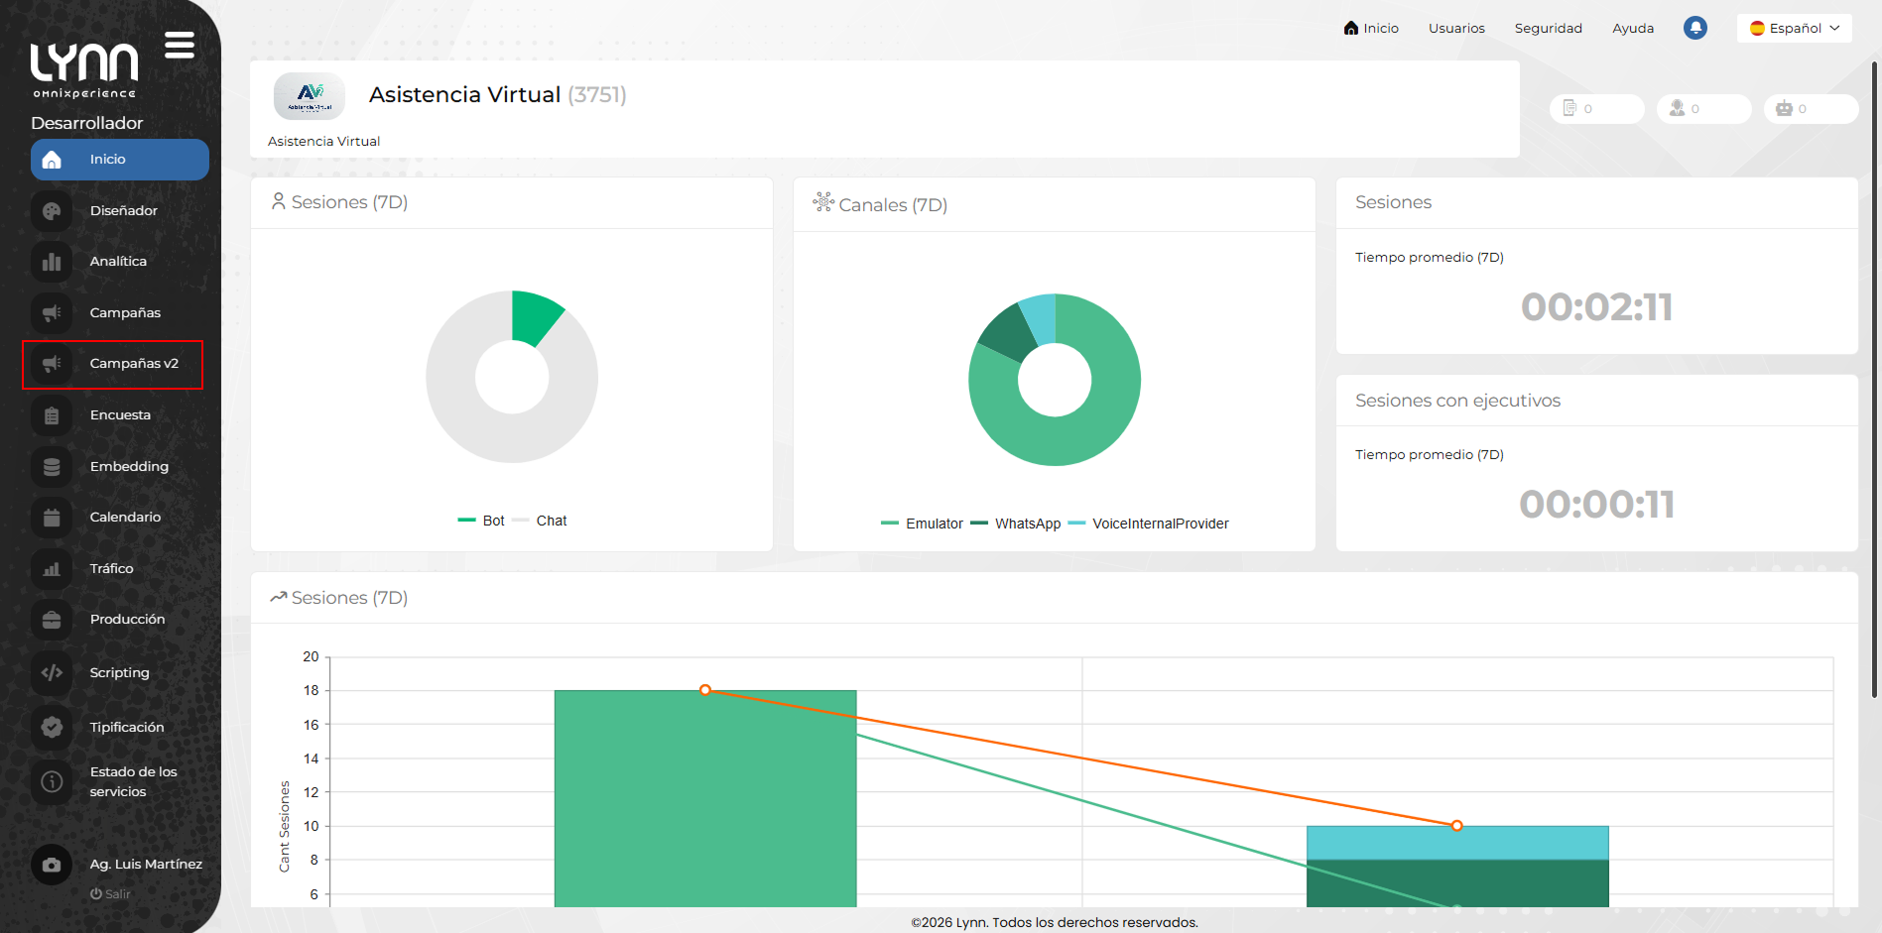1882x933 pixels.
Task: Click the Tipificación check badge icon
Action: coord(52,728)
